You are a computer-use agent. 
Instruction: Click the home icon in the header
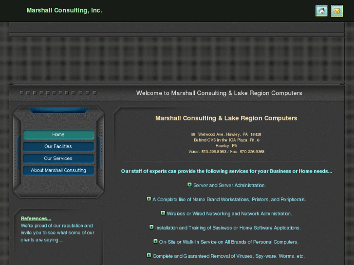[321, 11]
